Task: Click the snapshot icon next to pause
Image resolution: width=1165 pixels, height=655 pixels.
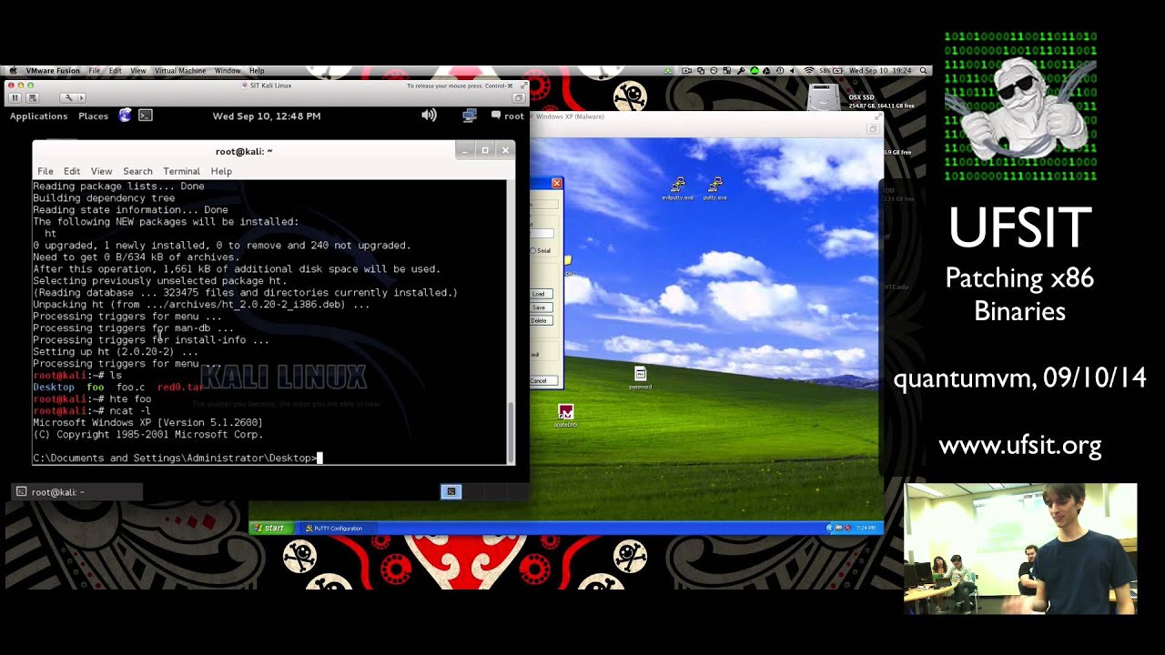Action: pos(33,97)
